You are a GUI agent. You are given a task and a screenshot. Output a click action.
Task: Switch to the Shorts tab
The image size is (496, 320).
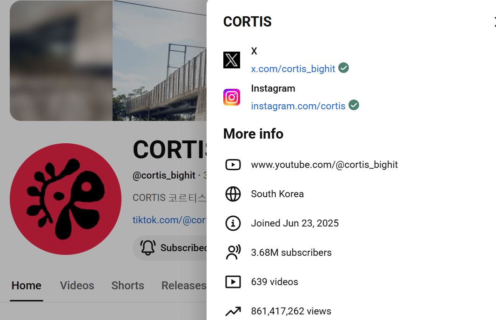(x=127, y=286)
